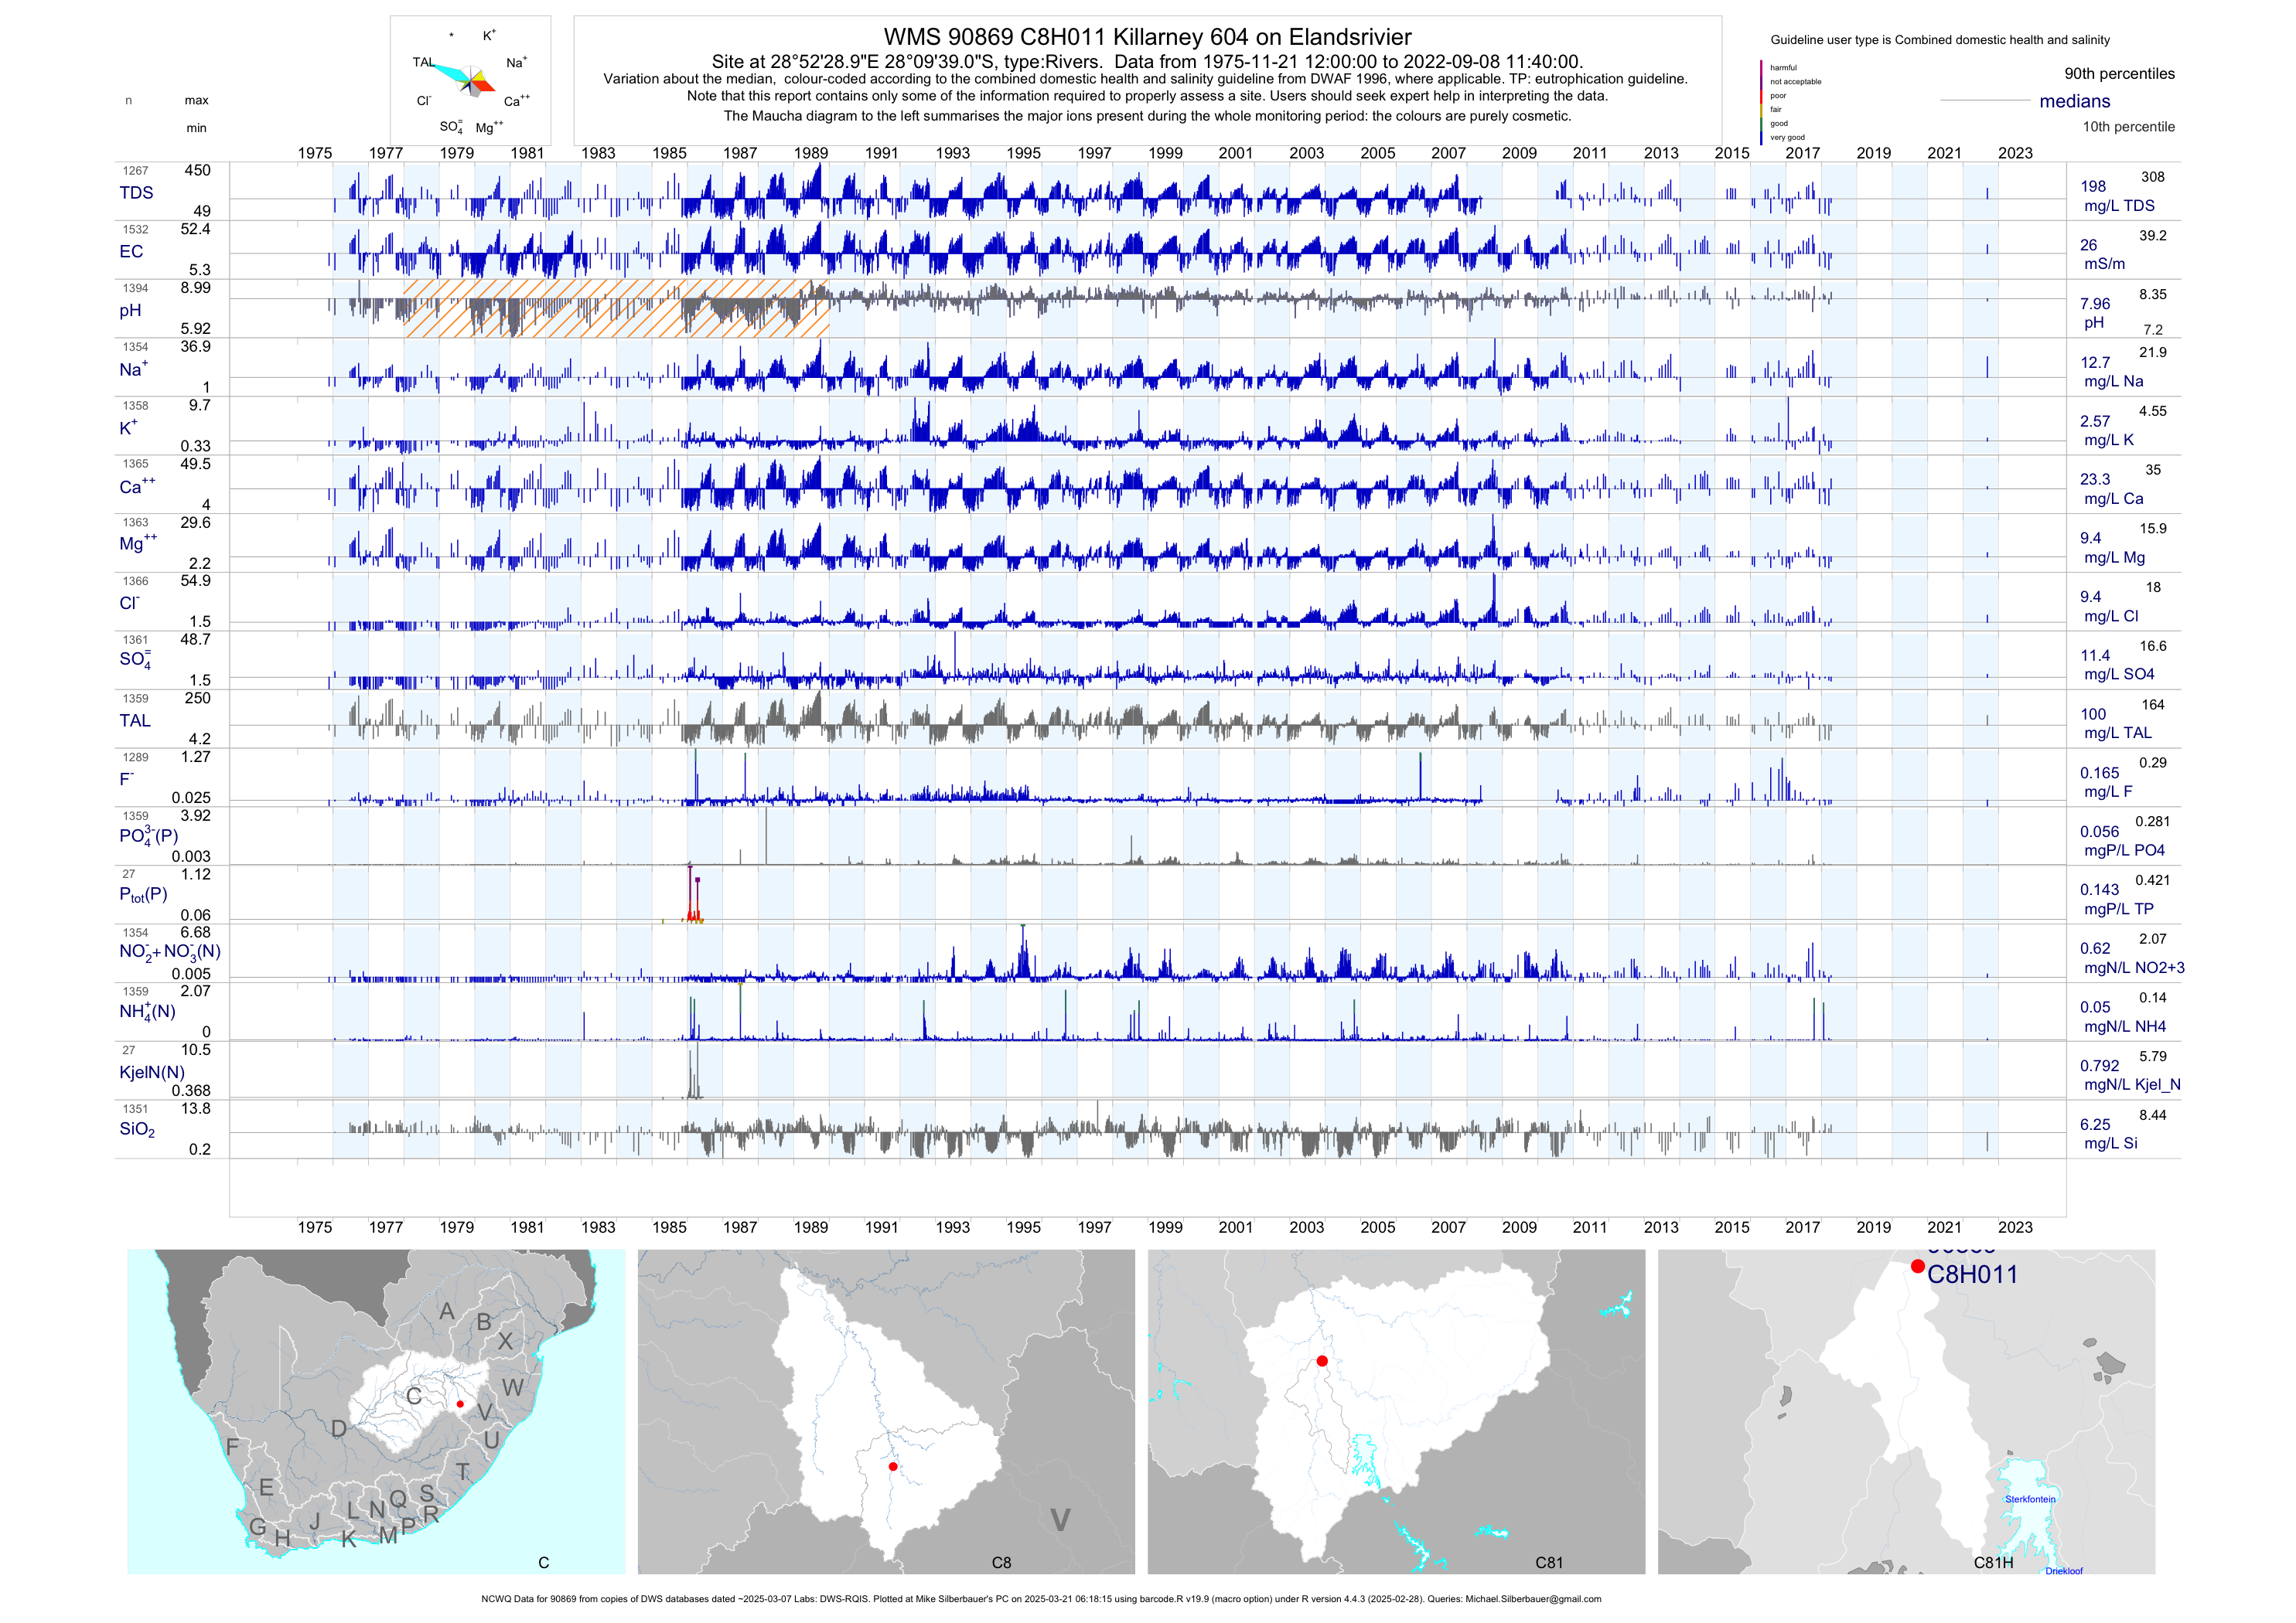Image resolution: width=2296 pixels, height=1623 pixels.
Task: Click the guideline color legend bar
Action: [x=1761, y=103]
